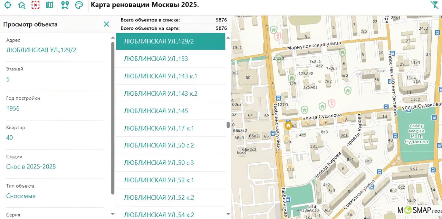
Task: Open the route building tool
Action: [x=65, y=5]
